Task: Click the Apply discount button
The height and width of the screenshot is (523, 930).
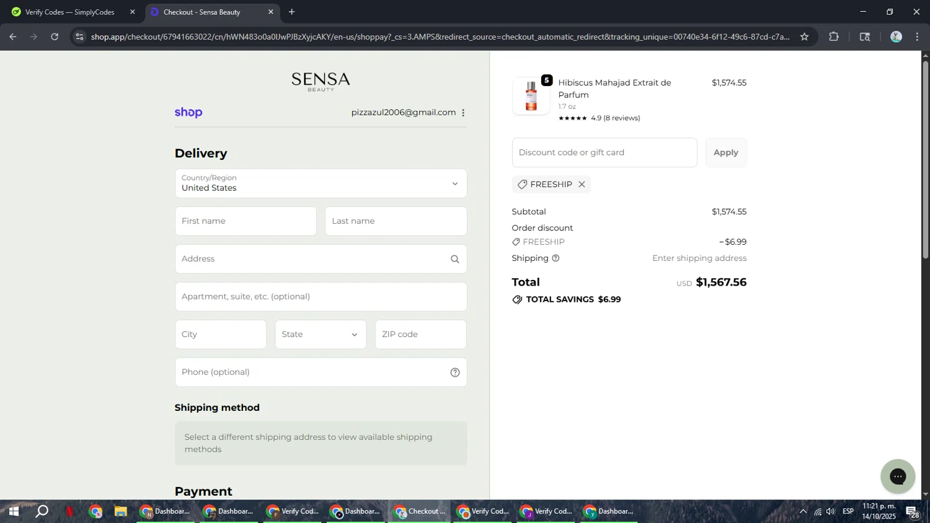Action: pos(726,152)
